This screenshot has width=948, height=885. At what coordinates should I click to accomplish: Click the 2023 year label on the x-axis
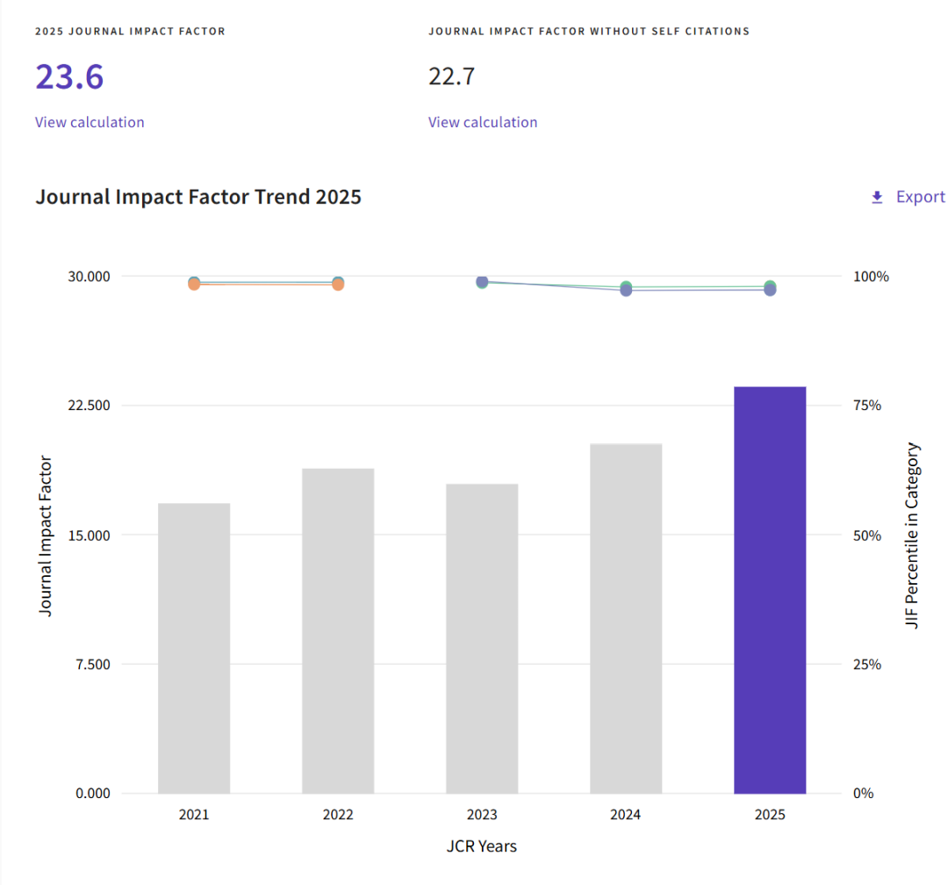coord(482,814)
